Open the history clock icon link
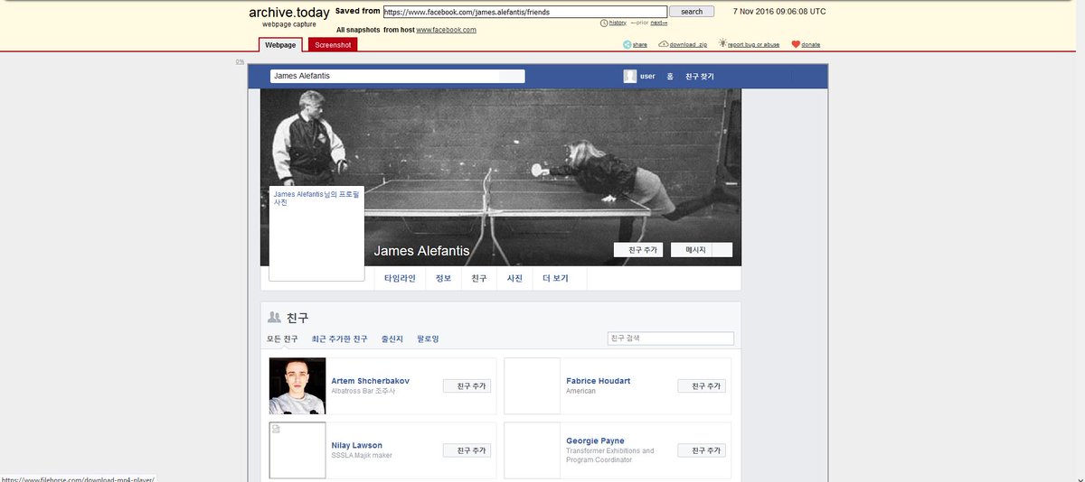This screenshot has height=482, width=1085. click(604, 23)
